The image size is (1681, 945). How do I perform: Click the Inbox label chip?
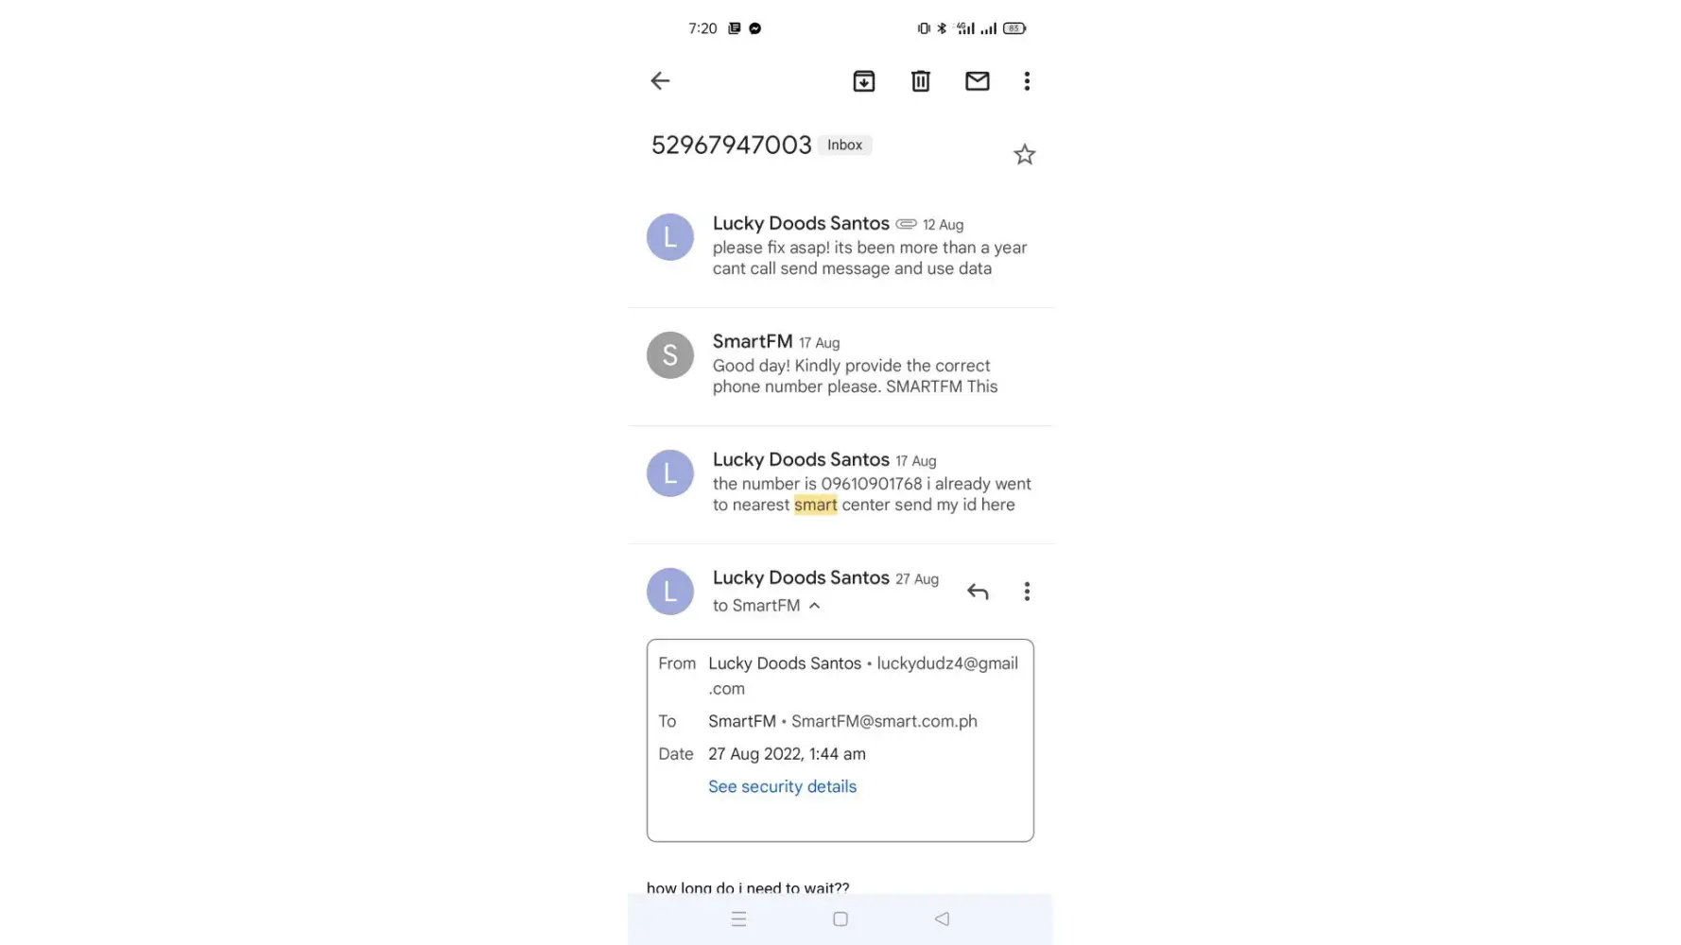click(x=844, y=145)
